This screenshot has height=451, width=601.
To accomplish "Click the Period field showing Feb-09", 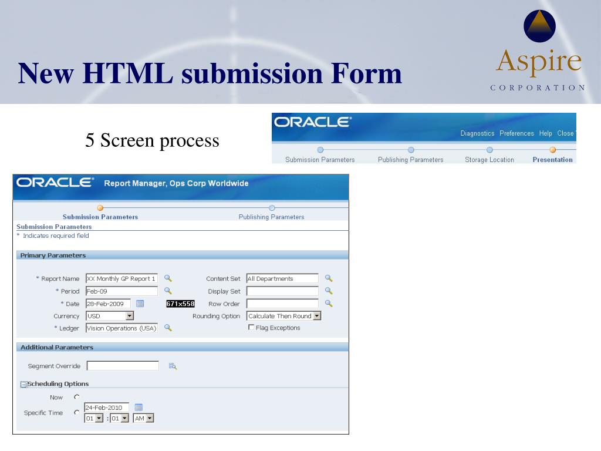I will pyautogui.click(x=121, y=291).
